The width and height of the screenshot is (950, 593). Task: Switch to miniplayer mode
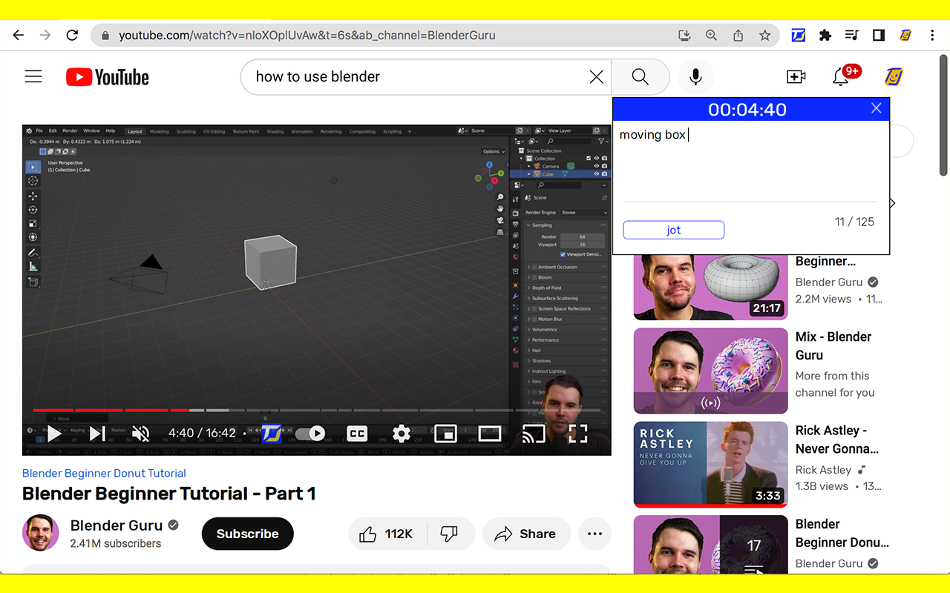click(445, 434)
